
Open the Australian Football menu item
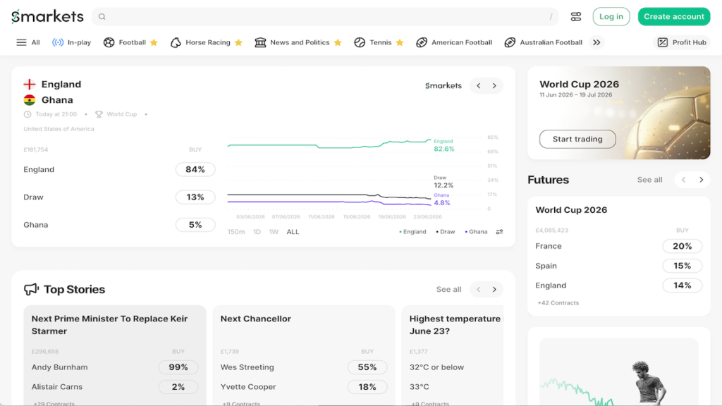pos(544,42)
